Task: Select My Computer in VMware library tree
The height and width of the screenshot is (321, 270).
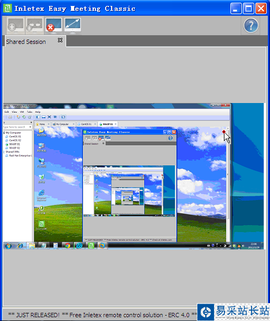Action: (x=14, y=133)
